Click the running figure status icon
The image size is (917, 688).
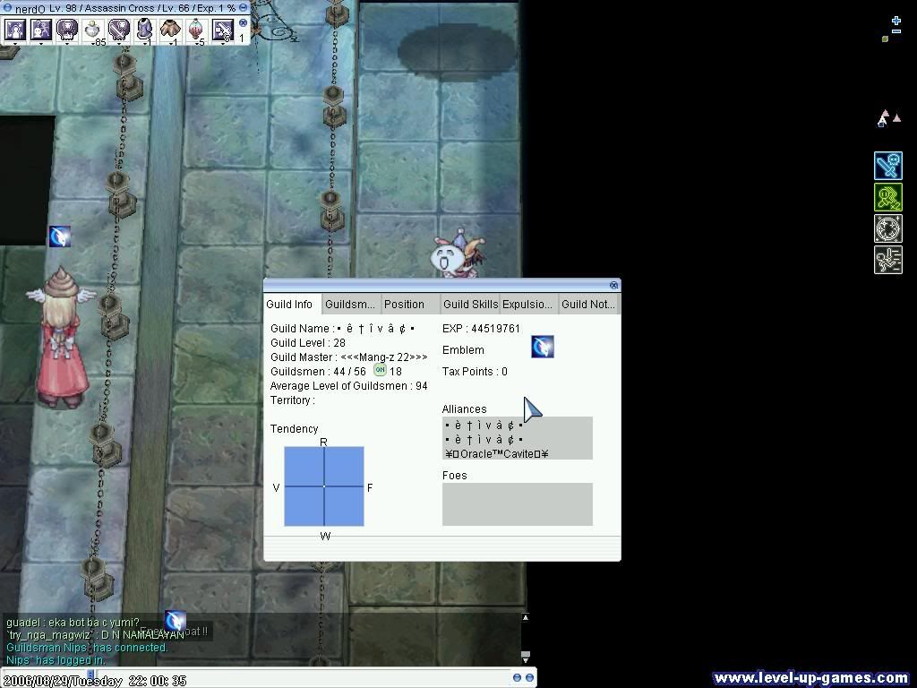tap(887, 260)
